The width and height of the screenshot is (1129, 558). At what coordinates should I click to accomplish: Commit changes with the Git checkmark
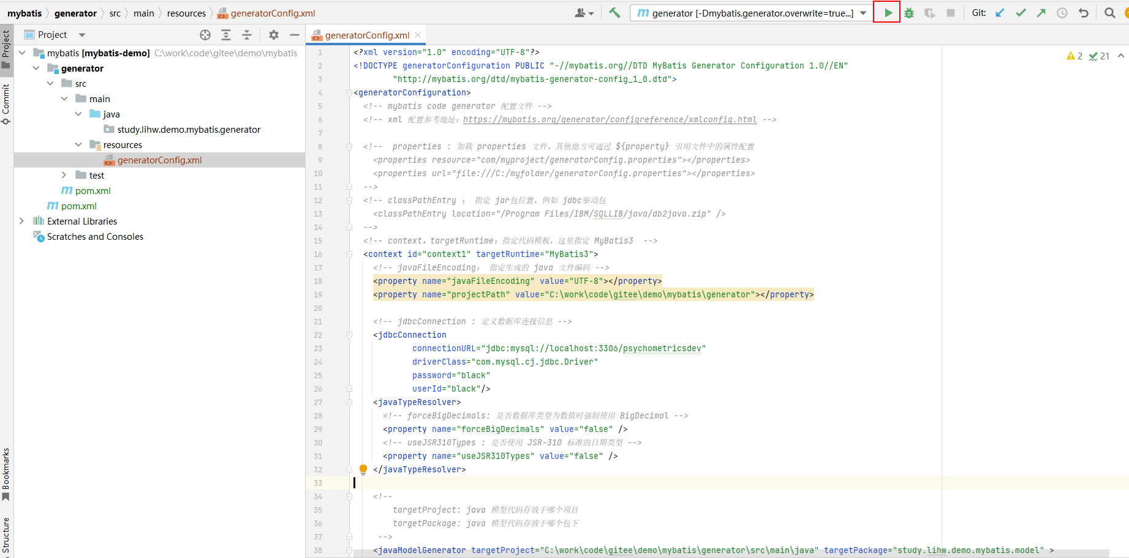click(1021, 13)
